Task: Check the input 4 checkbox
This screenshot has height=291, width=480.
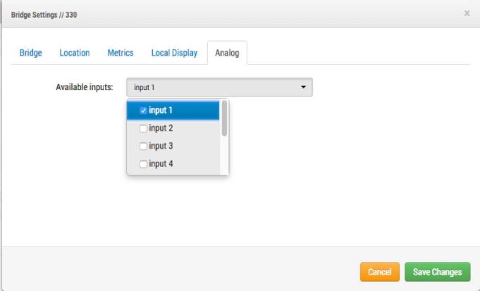Action: point(144,164)
